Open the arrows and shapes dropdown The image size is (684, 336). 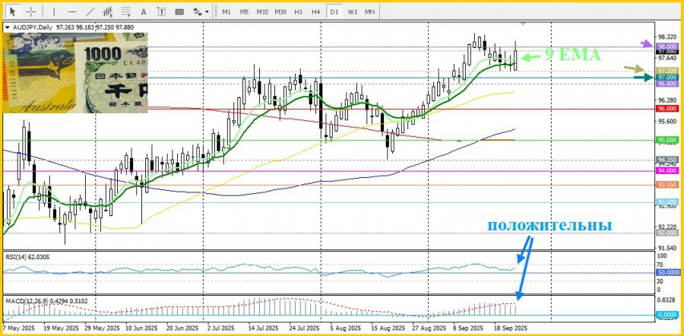tap(201, 11)
